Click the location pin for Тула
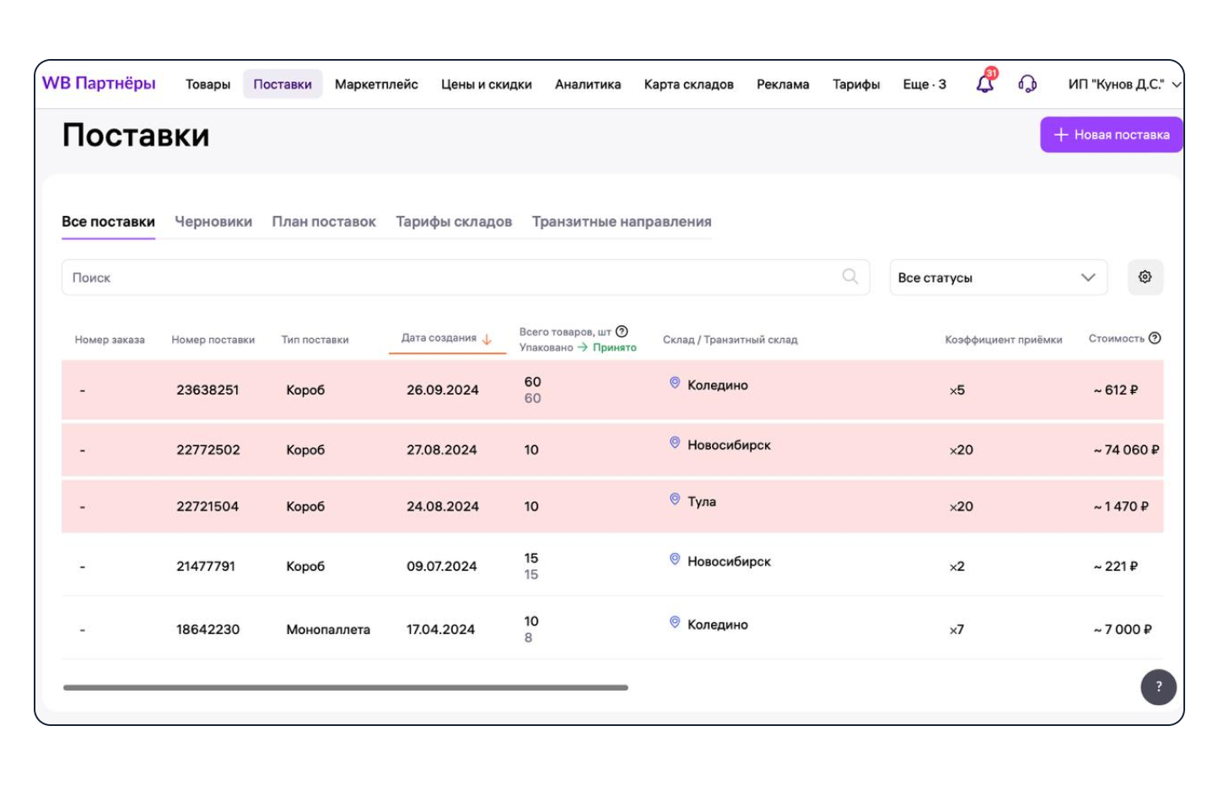 pos(675,499)
